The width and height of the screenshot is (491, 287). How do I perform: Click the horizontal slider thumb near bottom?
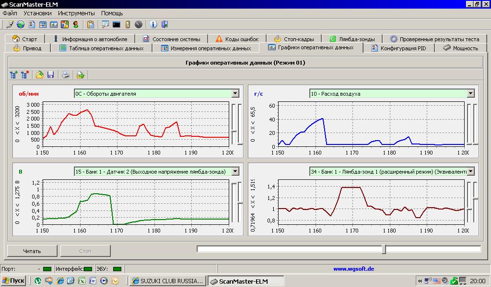pyautogui.click(x=384, y=249)
